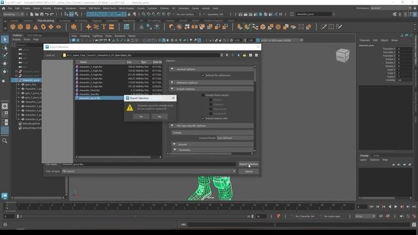
Task: Toggle the Expressions checkbox
Action: tap(211, 109)
